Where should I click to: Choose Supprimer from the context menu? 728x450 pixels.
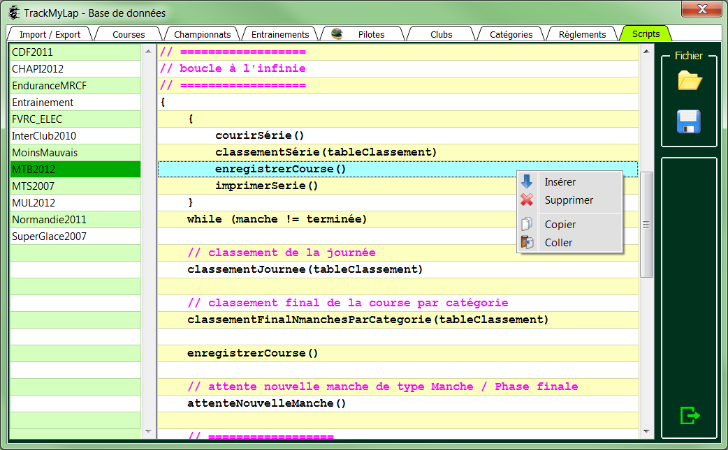[x=571, y=200]
